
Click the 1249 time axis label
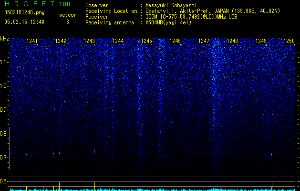[x=261, y=41]
